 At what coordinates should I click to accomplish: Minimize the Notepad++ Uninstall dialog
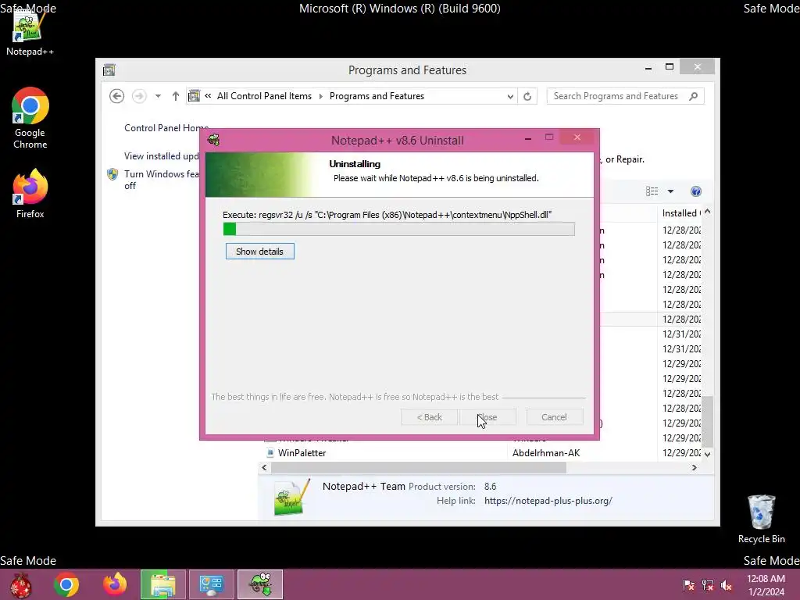(528, 137)
